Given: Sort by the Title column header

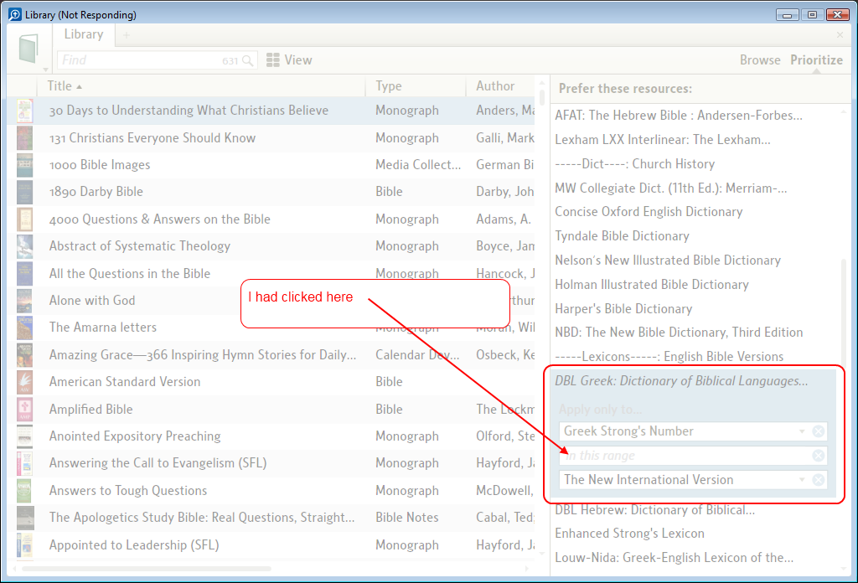Looking at the screenshot, I should (64, 86).
